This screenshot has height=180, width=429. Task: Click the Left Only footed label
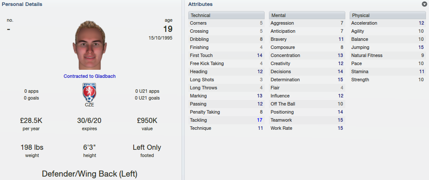[147, 148]
